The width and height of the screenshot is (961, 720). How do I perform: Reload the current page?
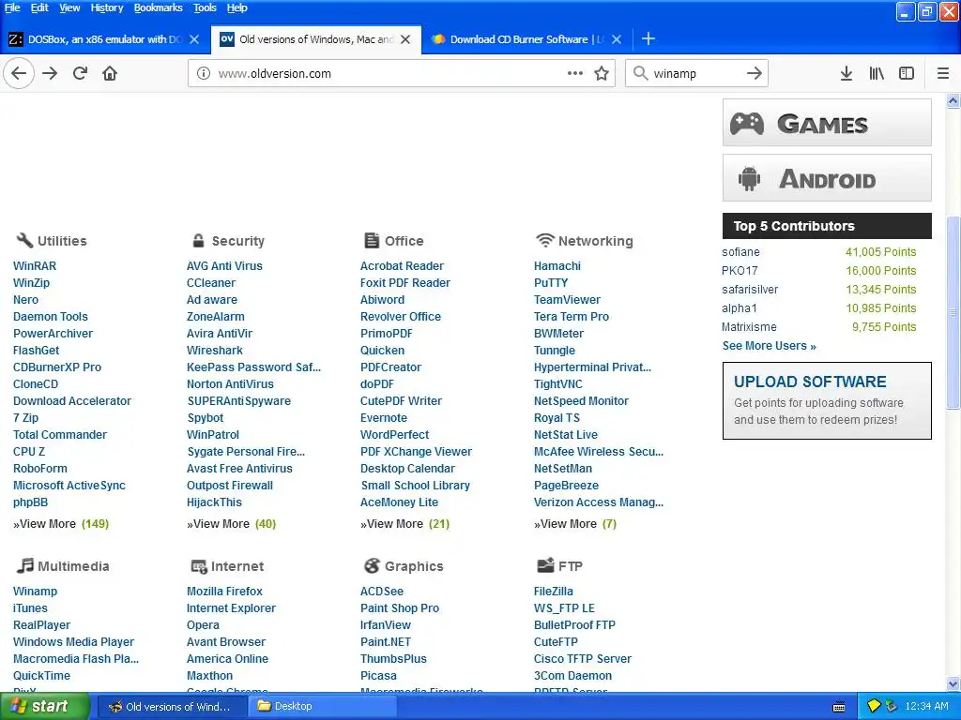(x=80, y=73)
